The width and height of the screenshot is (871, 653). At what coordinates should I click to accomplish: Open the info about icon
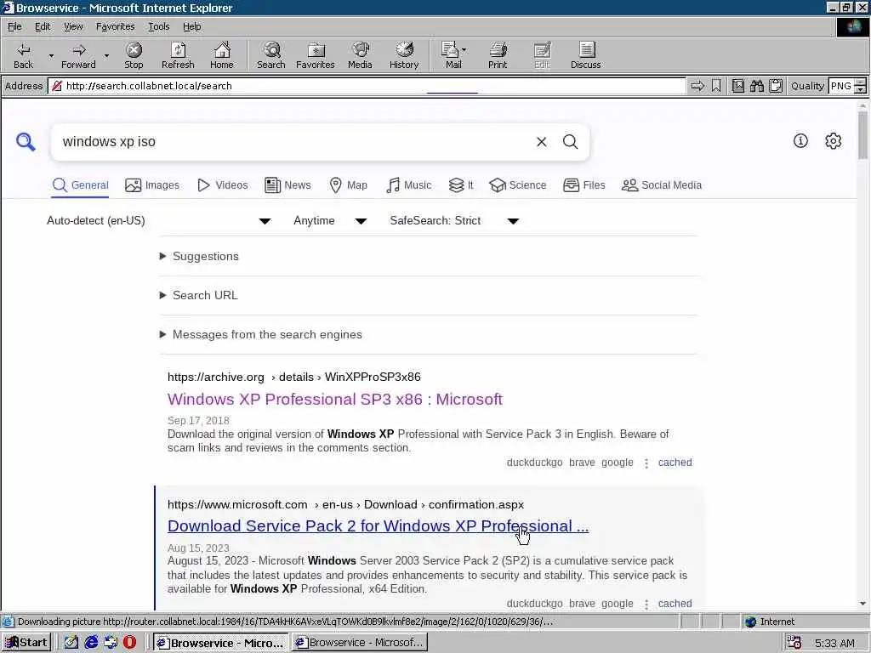800,141
